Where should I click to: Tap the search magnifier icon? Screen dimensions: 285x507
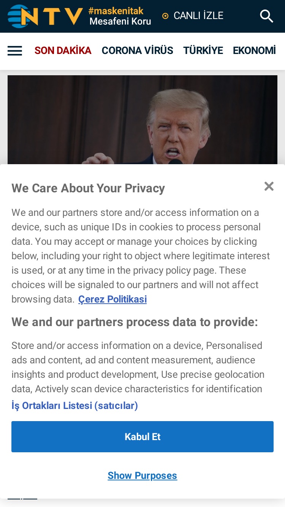click(x=266, y=16)
